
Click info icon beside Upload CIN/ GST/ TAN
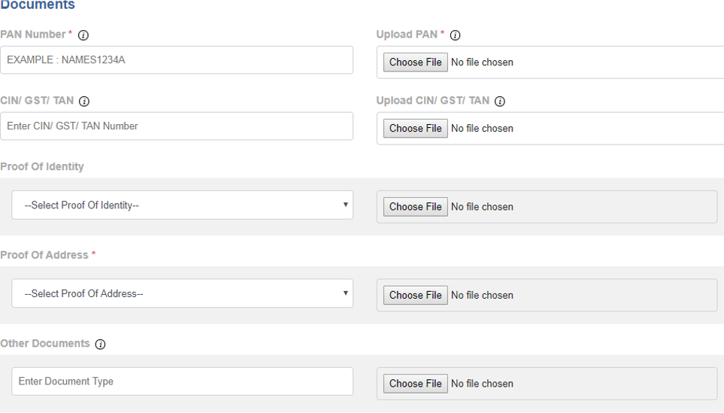click(x=500, y=102)
